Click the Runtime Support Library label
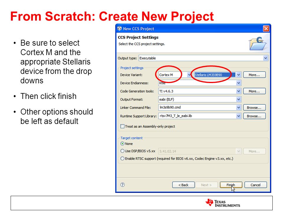The width and height of the screenshot is (283, 212). [x=138, y=116]
